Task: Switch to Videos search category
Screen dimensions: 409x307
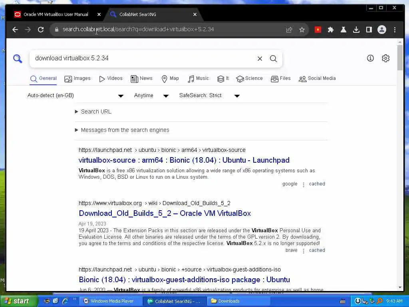Action: (111, 79)
